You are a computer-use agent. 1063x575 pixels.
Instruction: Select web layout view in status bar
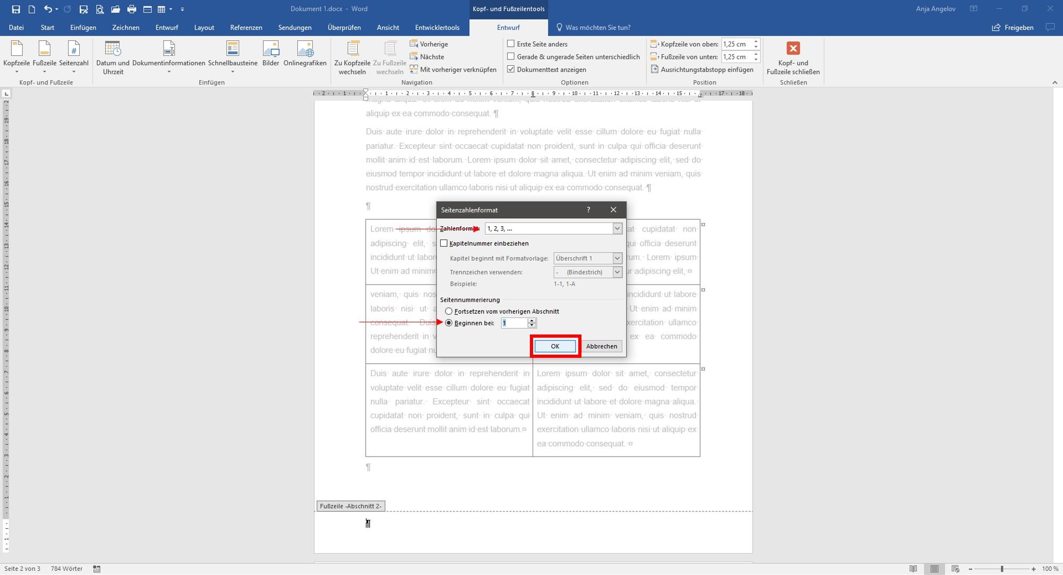click(x=955, y=569)
